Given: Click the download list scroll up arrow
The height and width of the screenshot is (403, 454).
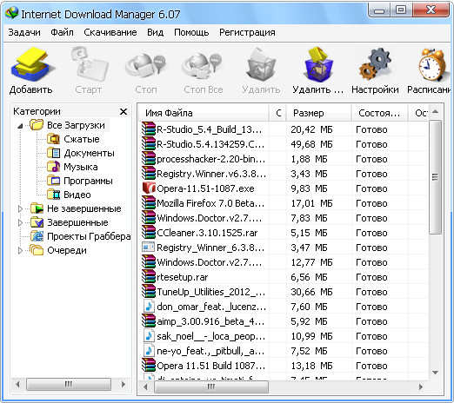Looking at the screenshot, I should (x=435, y=111).
